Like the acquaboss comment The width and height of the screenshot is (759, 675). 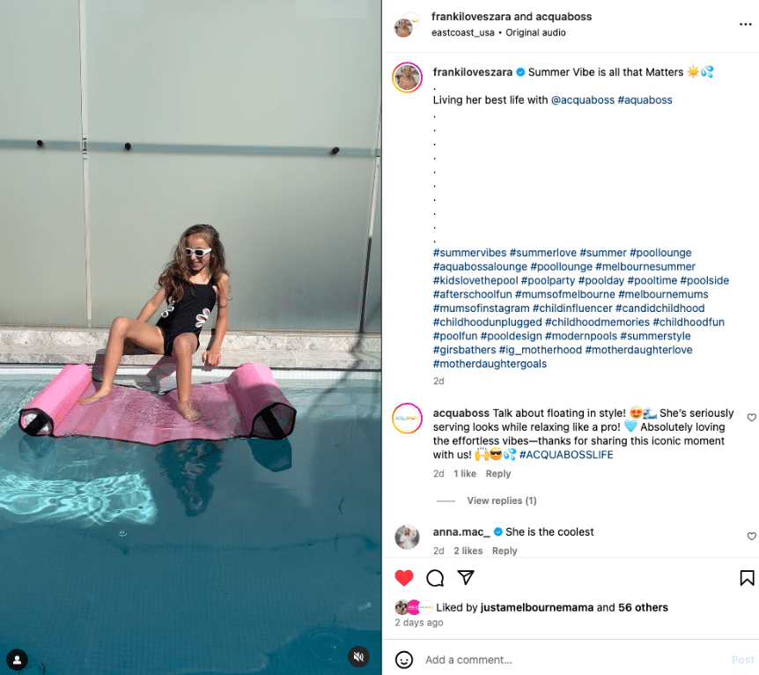pyautogui.click(x=751, y=417)
